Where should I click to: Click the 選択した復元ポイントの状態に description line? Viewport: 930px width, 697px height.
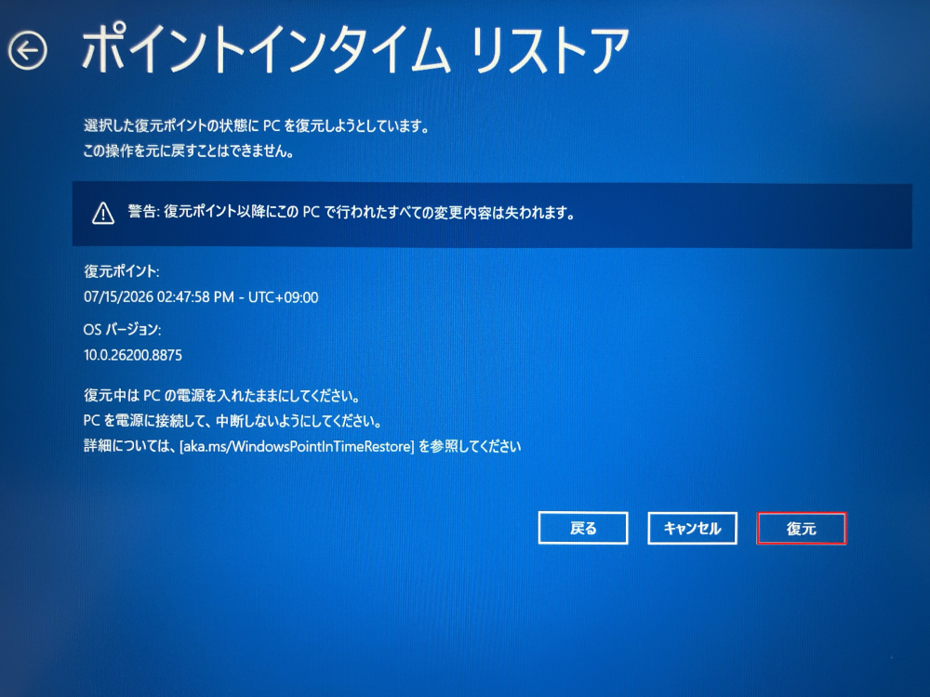click(x=257, y=125)
